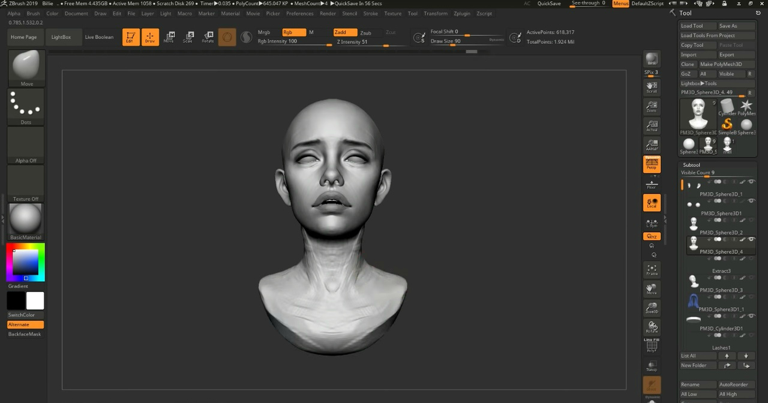
Task: Click the New Folder button
Action: coord(698,365)
